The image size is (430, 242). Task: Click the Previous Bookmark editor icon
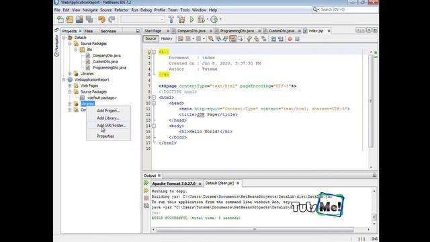point(249,39)
